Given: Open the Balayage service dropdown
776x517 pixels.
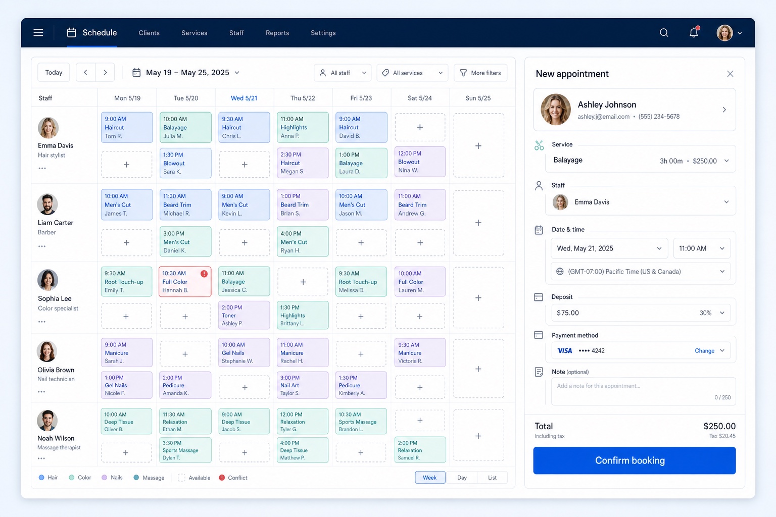Looking at the screenshot, I should coord(641,161).
